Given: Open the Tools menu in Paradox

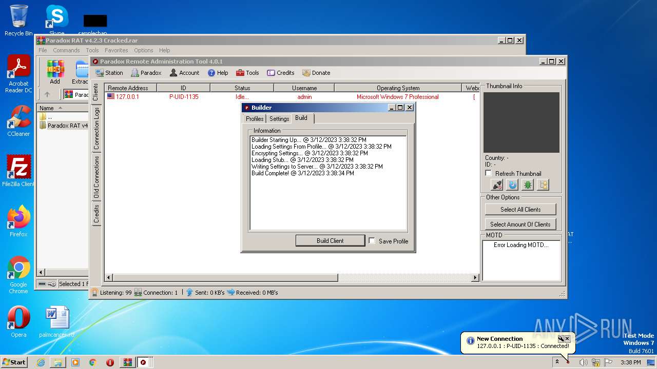Looking at the screenshot, I should 247,73.
